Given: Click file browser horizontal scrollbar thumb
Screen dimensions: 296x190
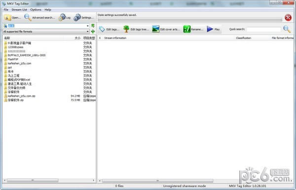Looking at the screenshot, I should [x=33, y=180].
